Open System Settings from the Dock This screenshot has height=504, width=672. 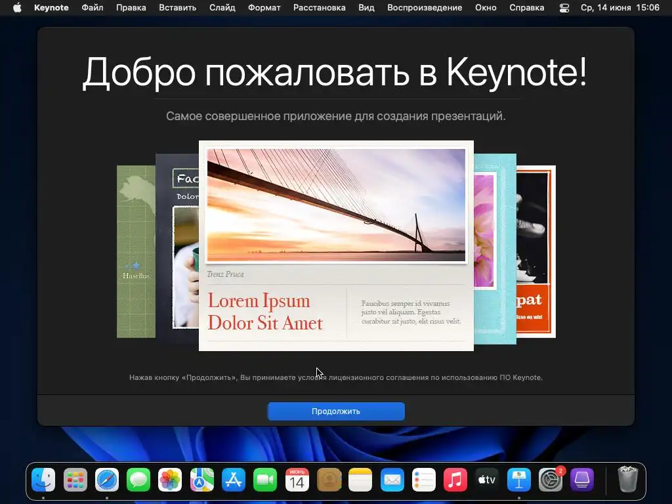pos(551,480)
